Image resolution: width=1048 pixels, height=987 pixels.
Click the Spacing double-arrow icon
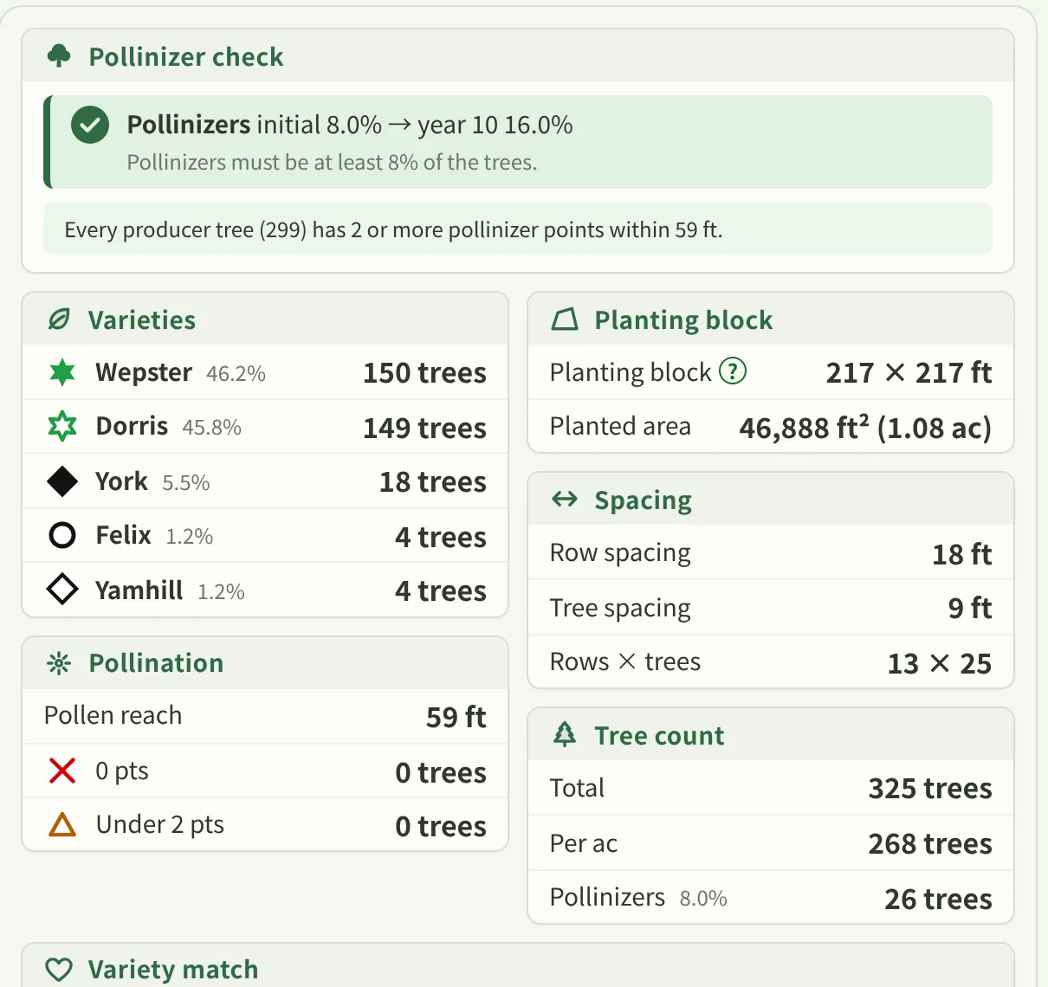pyautogui.click(x=565, y=500)
